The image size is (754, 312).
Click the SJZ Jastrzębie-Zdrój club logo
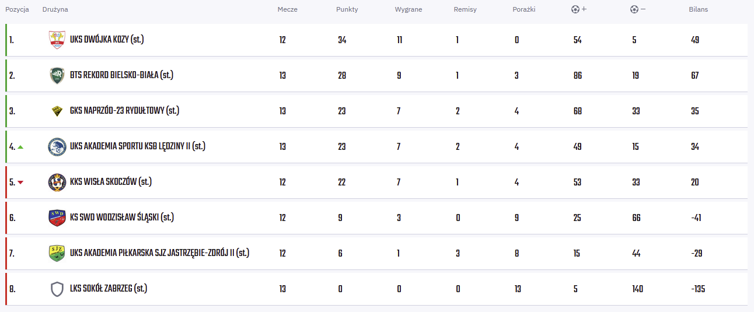point(57,253)
